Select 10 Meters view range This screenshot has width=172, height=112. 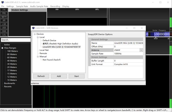point(12,80)
